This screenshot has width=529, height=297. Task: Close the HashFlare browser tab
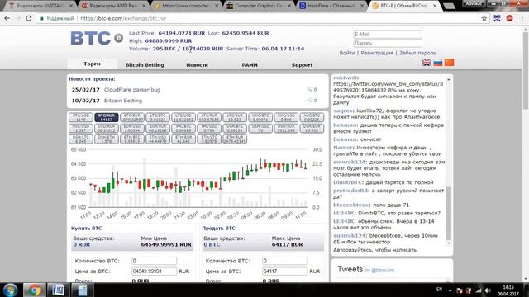point(362,6)
